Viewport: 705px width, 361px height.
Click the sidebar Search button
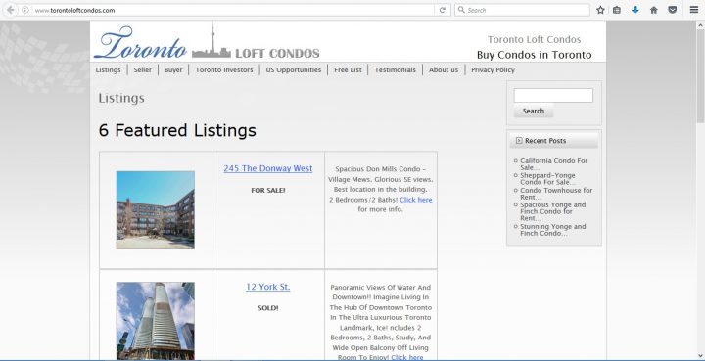[x=534, y=111]
